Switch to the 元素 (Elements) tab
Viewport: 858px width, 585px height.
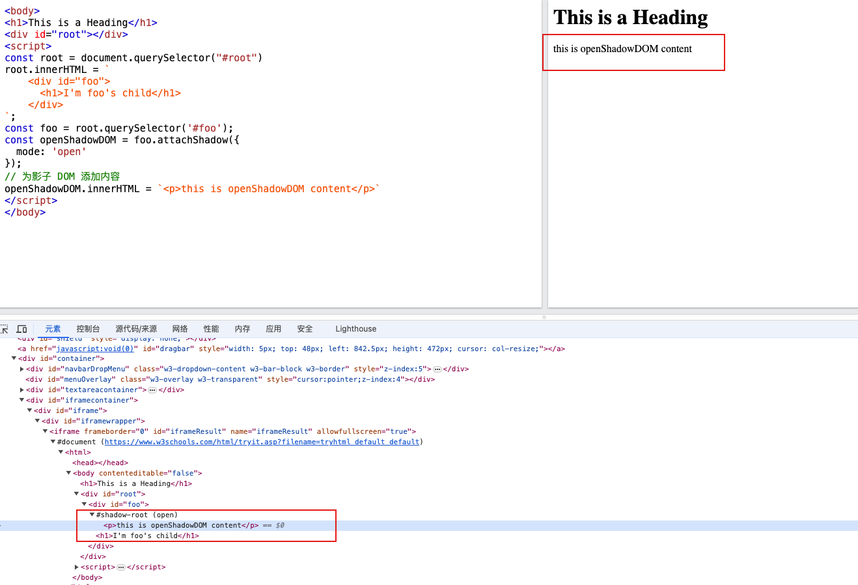[53, 329]
